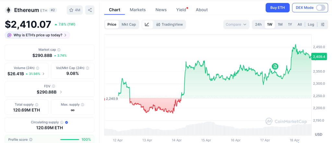Click info icon beside Market cap
The image size is (332, 143).
59,50
